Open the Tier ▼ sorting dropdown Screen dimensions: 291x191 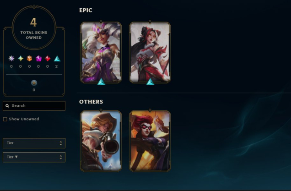34,157
